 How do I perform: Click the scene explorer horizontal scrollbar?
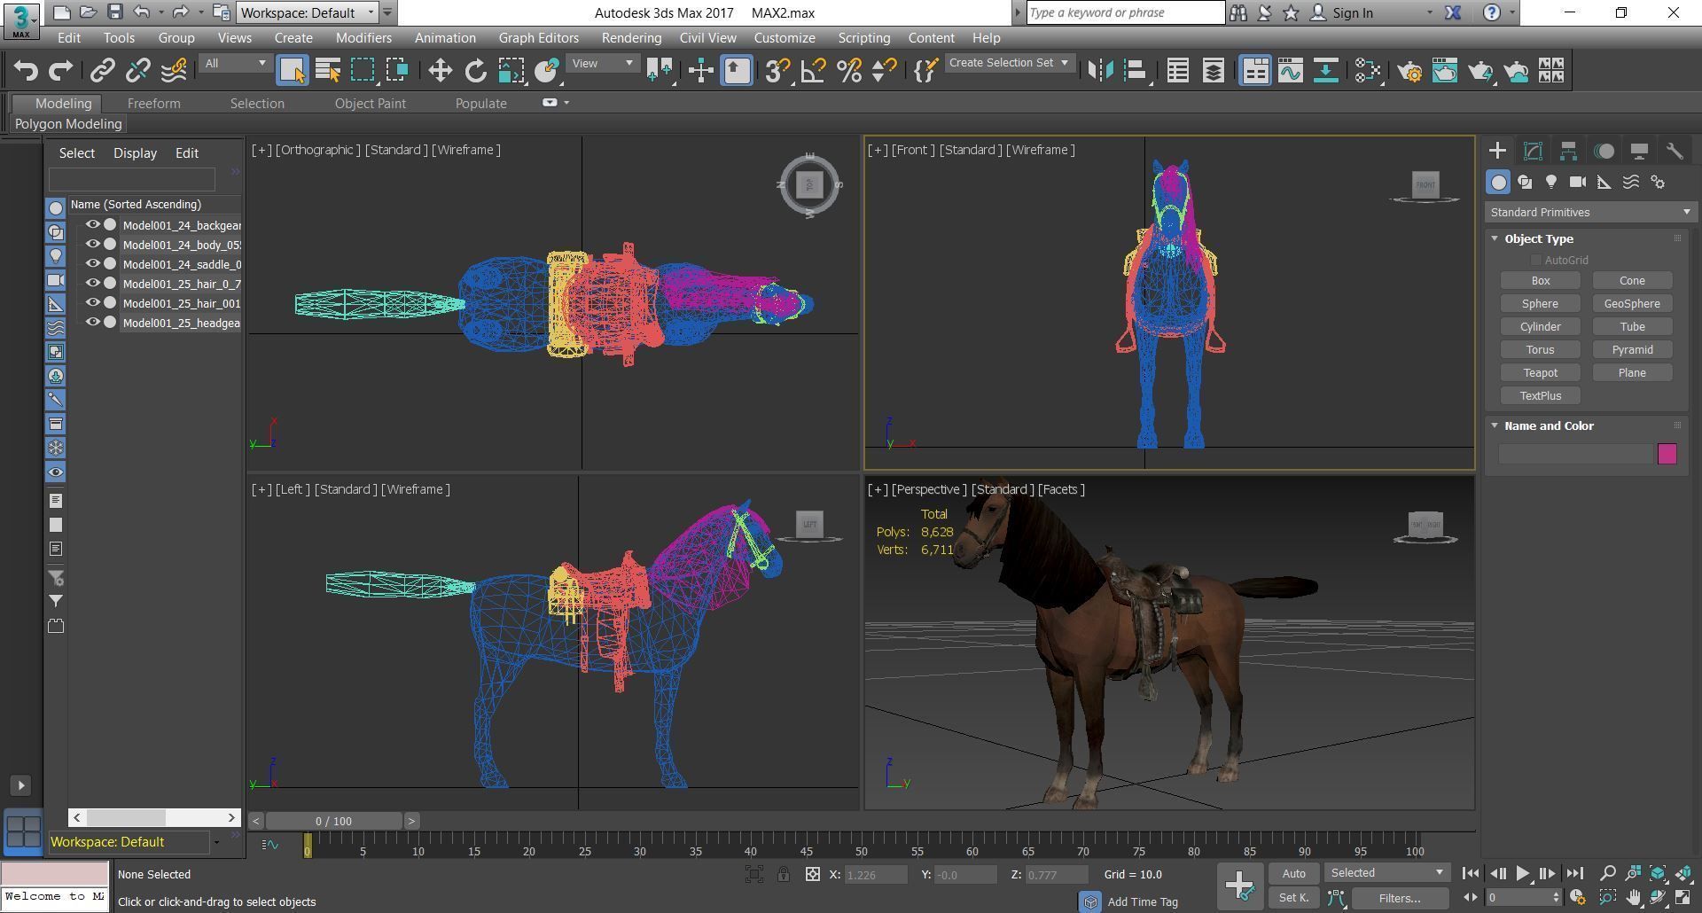153,817
